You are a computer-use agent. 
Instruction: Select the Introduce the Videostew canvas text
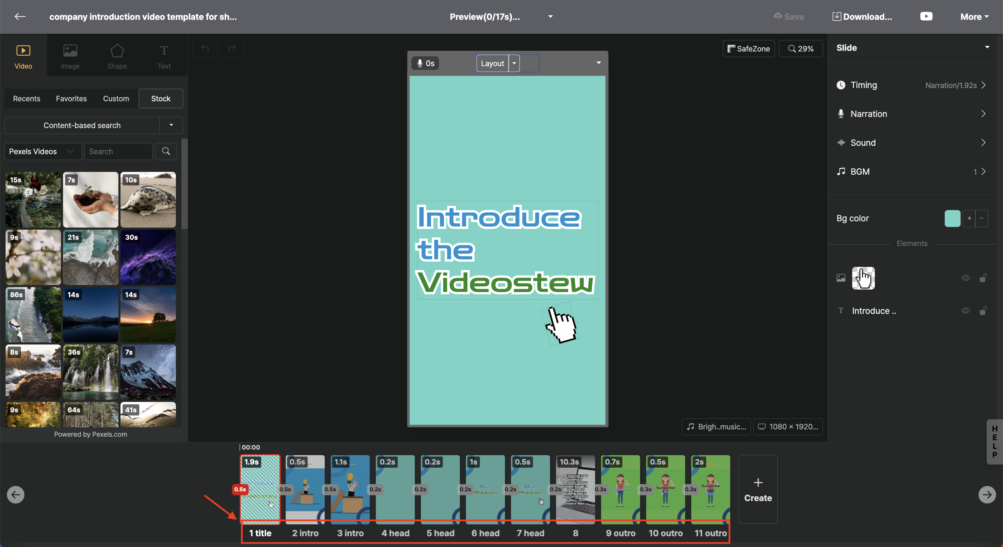tap(507, 250)
